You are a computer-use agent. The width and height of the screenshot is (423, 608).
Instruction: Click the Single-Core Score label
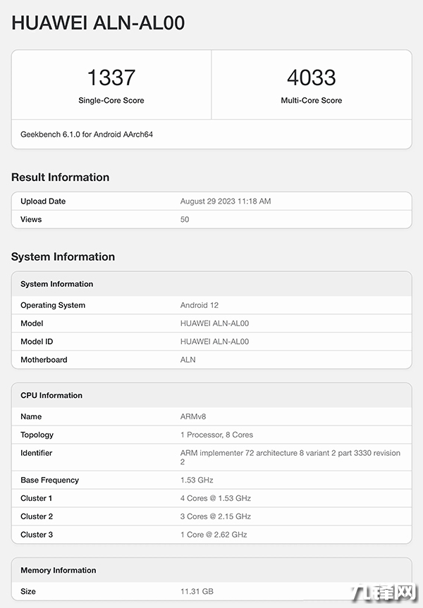point(111,101)
